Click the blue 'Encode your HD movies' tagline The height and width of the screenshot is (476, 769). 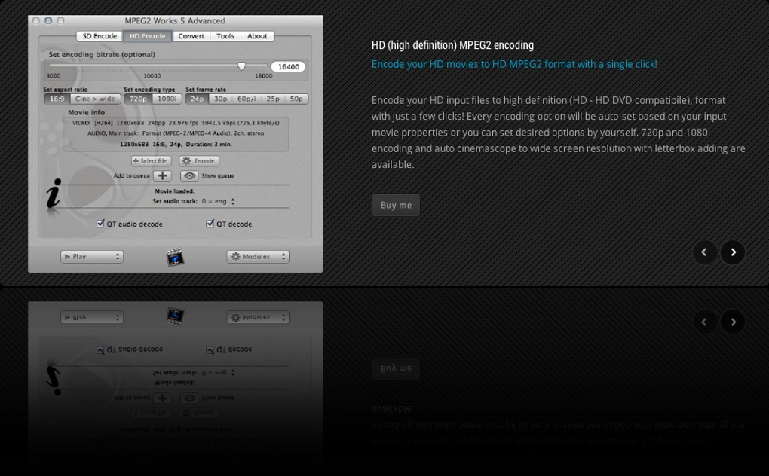(x=514, y=64)
